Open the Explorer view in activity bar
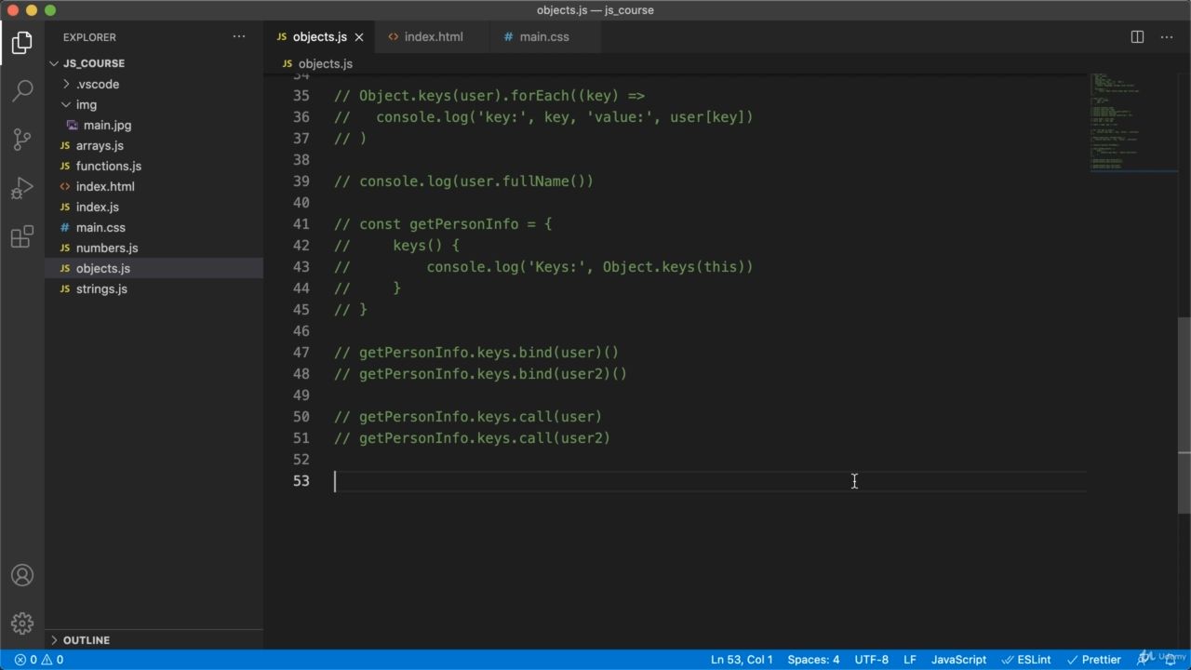The height and width of the screenshot is (670, 1191). click(22, 43)
